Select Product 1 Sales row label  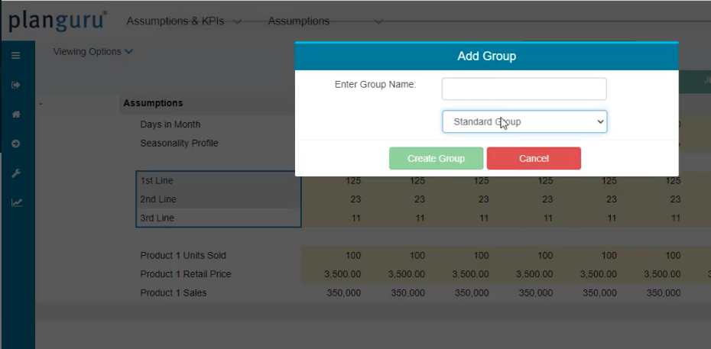[174, 293]
